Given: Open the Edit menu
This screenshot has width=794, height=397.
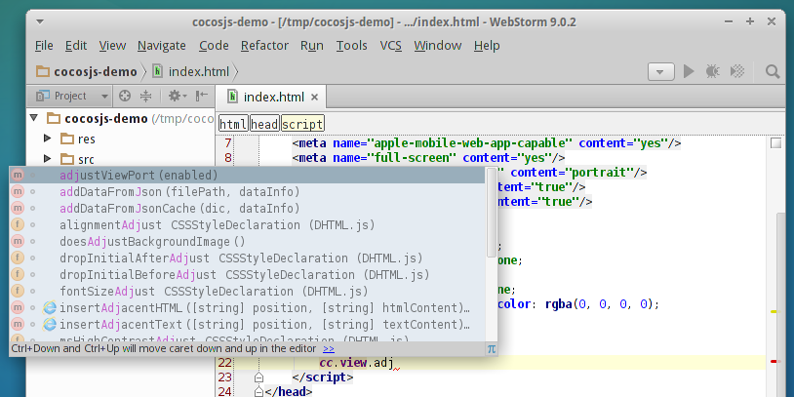Looking at the screenshot, I should (76, 46).
